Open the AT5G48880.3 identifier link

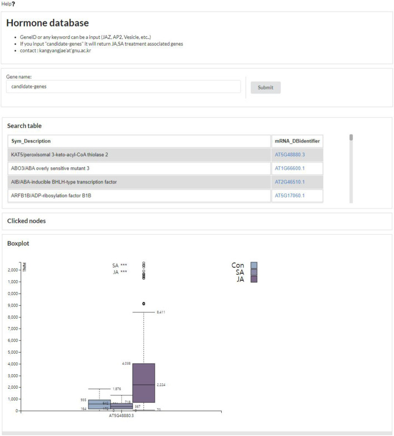coord(290,154)
